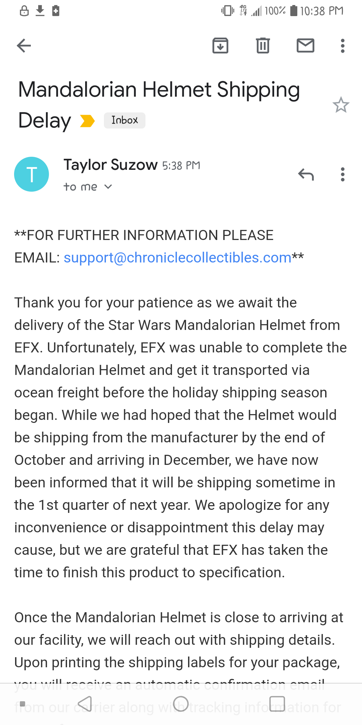The width and height of the screenshot is (362, 725).
Task: Tap the download notification in status bar
Action: (40, 11)
